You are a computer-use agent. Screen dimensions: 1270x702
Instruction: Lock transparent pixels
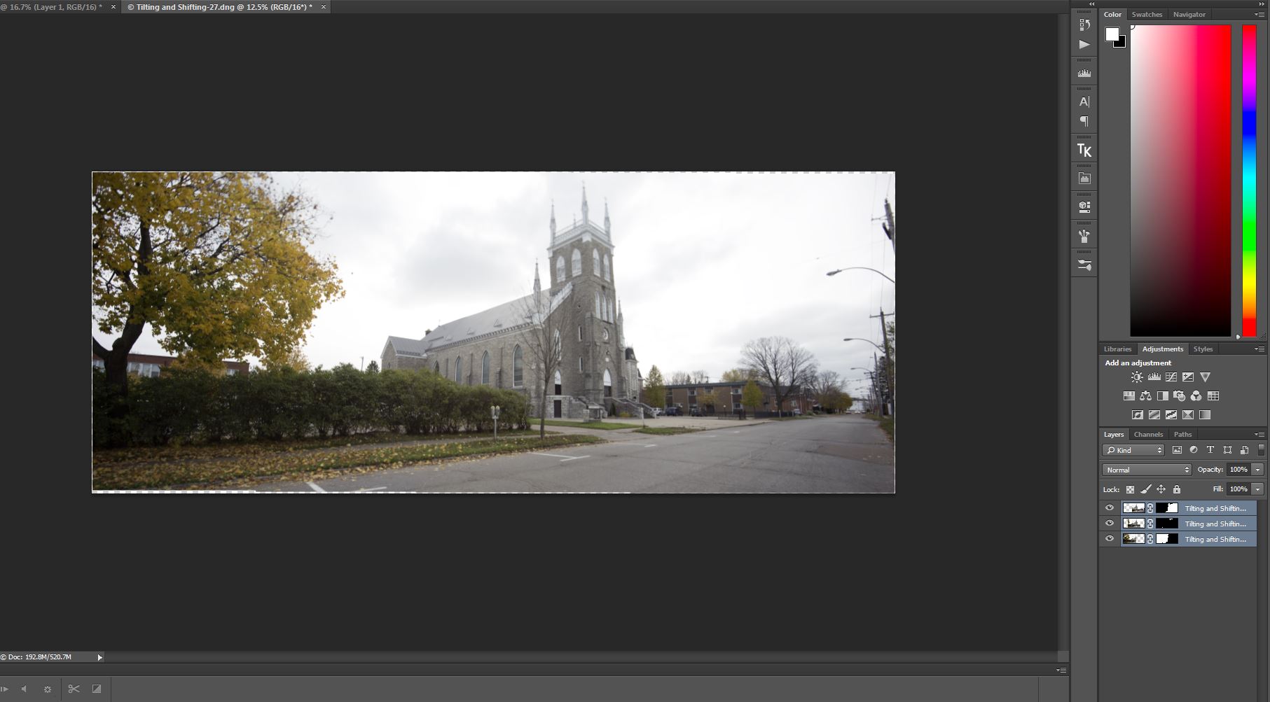(x=1130, y=489)
